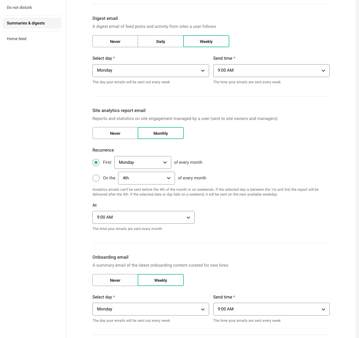Open the 'Summaries & digests' sidebar section
This screenshot has width=359, height=338.
point(26,23)
